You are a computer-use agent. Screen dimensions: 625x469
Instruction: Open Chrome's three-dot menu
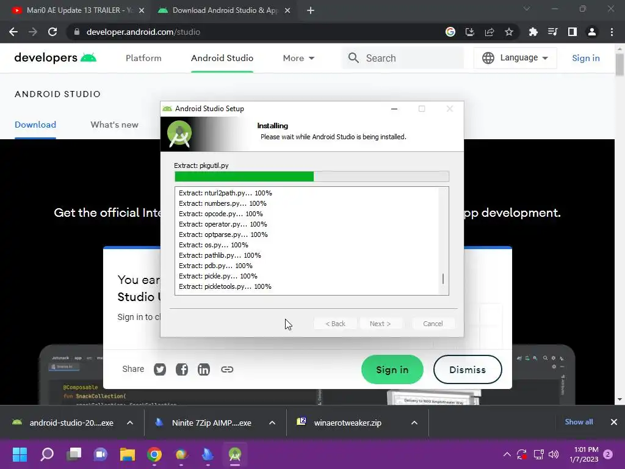click(x=612, y=32)
